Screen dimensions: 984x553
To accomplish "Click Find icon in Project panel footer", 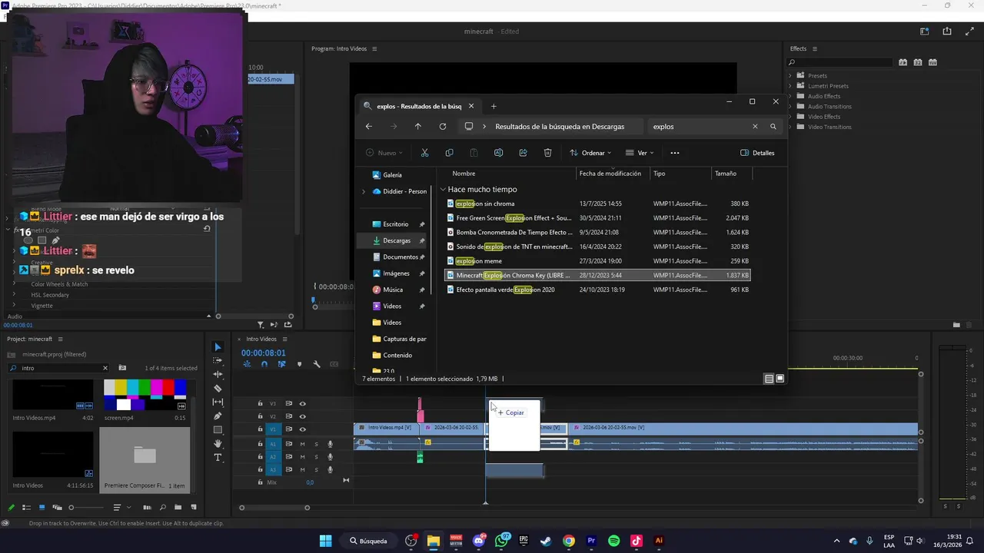I will coord(162,508).
